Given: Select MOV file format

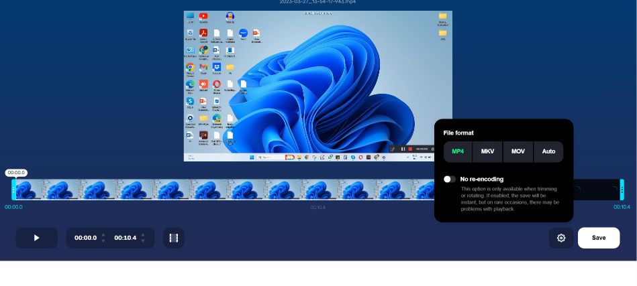Looking at the screenshot, I should (x=518, y=151).
